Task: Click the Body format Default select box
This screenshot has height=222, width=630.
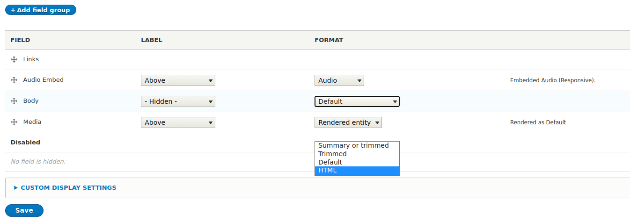Action: [x=357, y=101]
